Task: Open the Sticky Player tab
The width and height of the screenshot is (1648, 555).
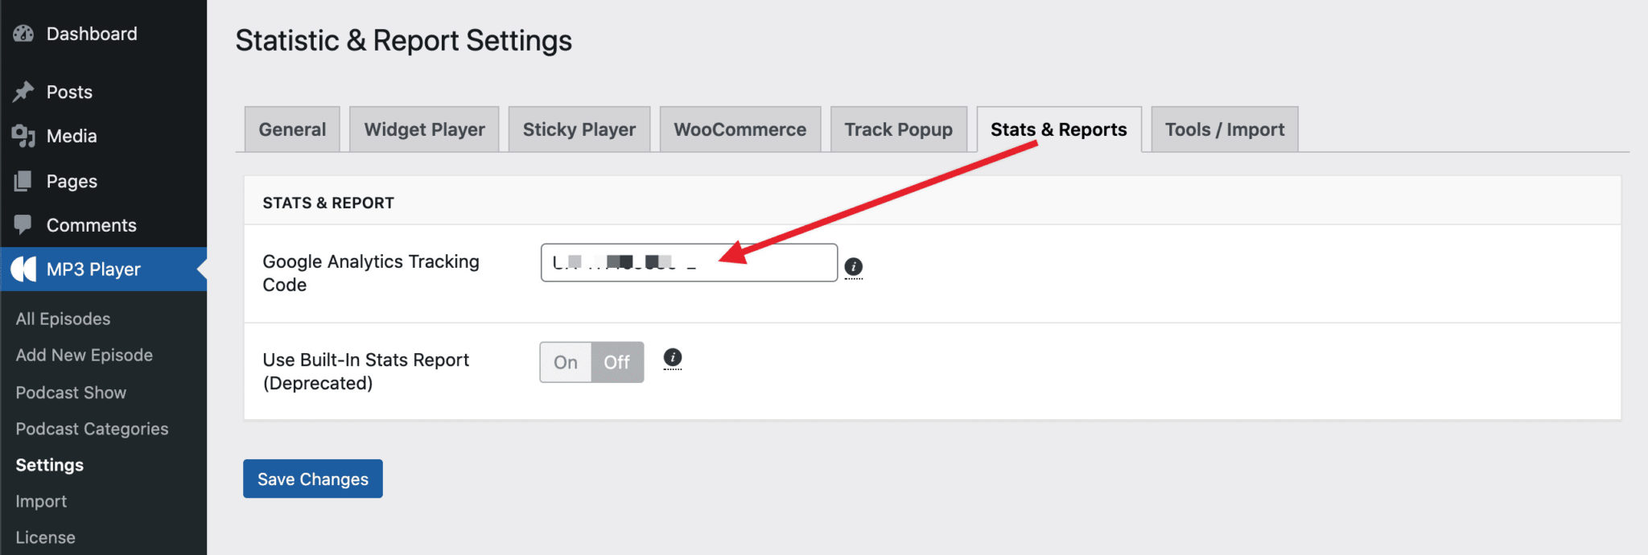Action: [x=579, y=129]
